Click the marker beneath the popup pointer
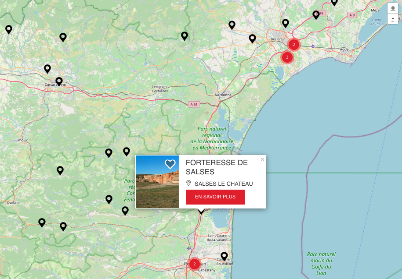 [x=201, y=212]
